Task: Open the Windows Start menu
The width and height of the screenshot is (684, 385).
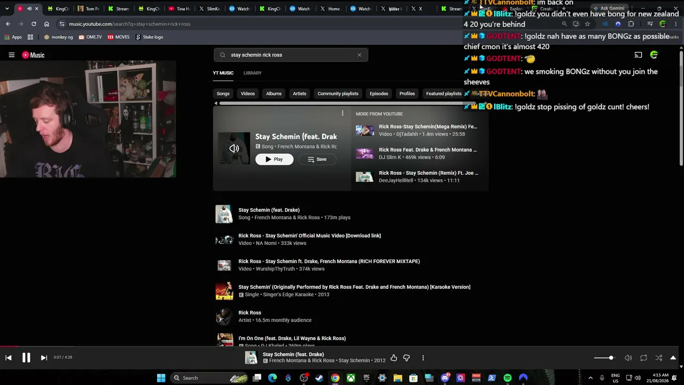Action: pyautogui.click(x=161, y=378)
